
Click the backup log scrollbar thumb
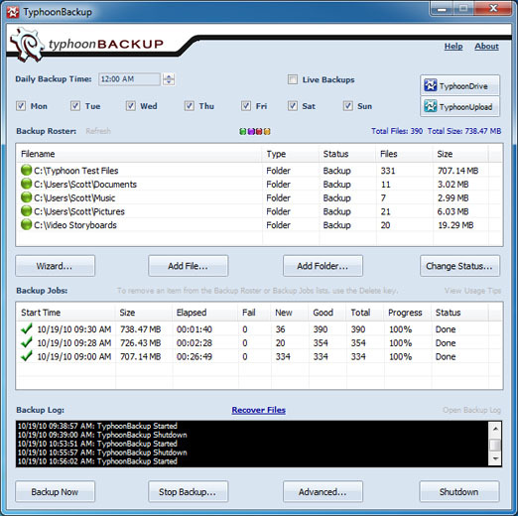pos(495,445)
